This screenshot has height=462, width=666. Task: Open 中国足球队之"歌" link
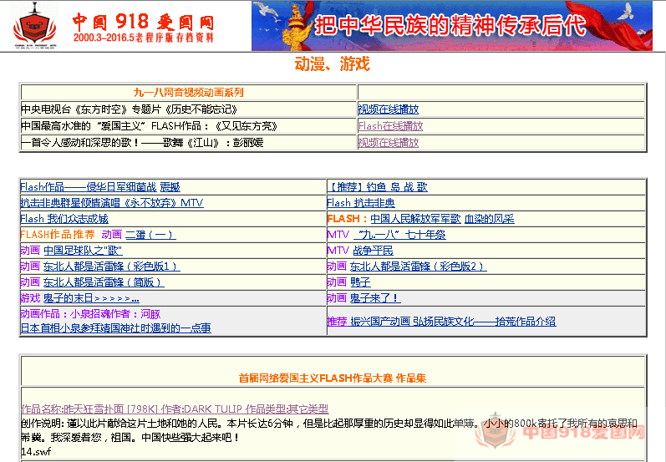pos(83,251)
